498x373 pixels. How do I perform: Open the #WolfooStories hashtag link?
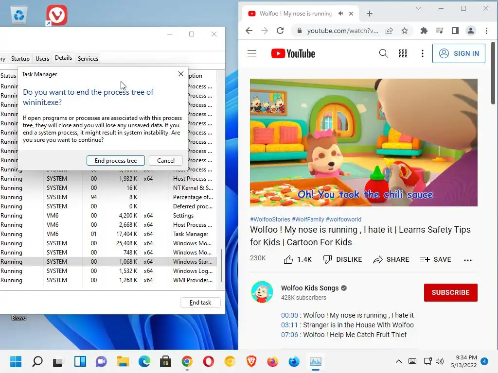270,219
